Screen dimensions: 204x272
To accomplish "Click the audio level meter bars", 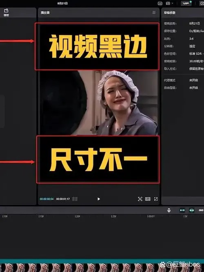I will click(75, 199).
